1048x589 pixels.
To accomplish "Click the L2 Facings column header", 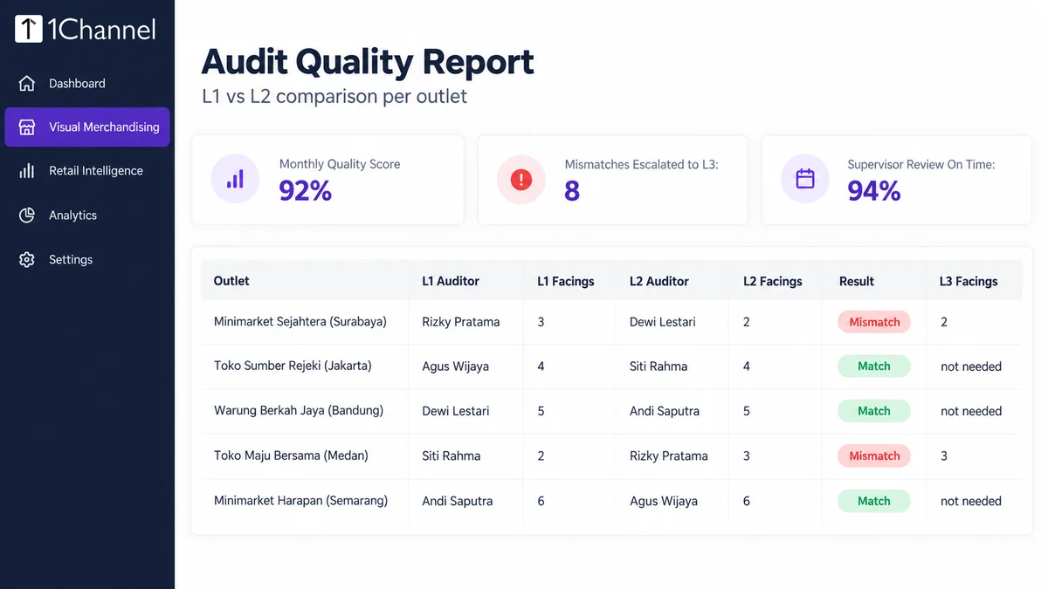I will coord(773,281).
